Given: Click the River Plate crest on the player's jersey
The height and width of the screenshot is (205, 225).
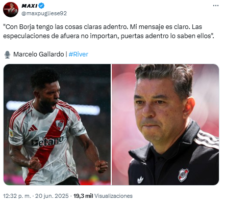Looking at the screenshot, I should click(x=60, y=125).
